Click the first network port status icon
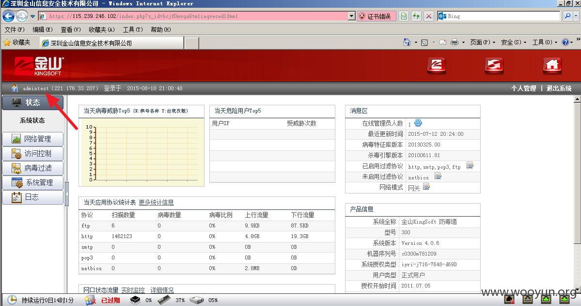 click(x=510, y=299)
